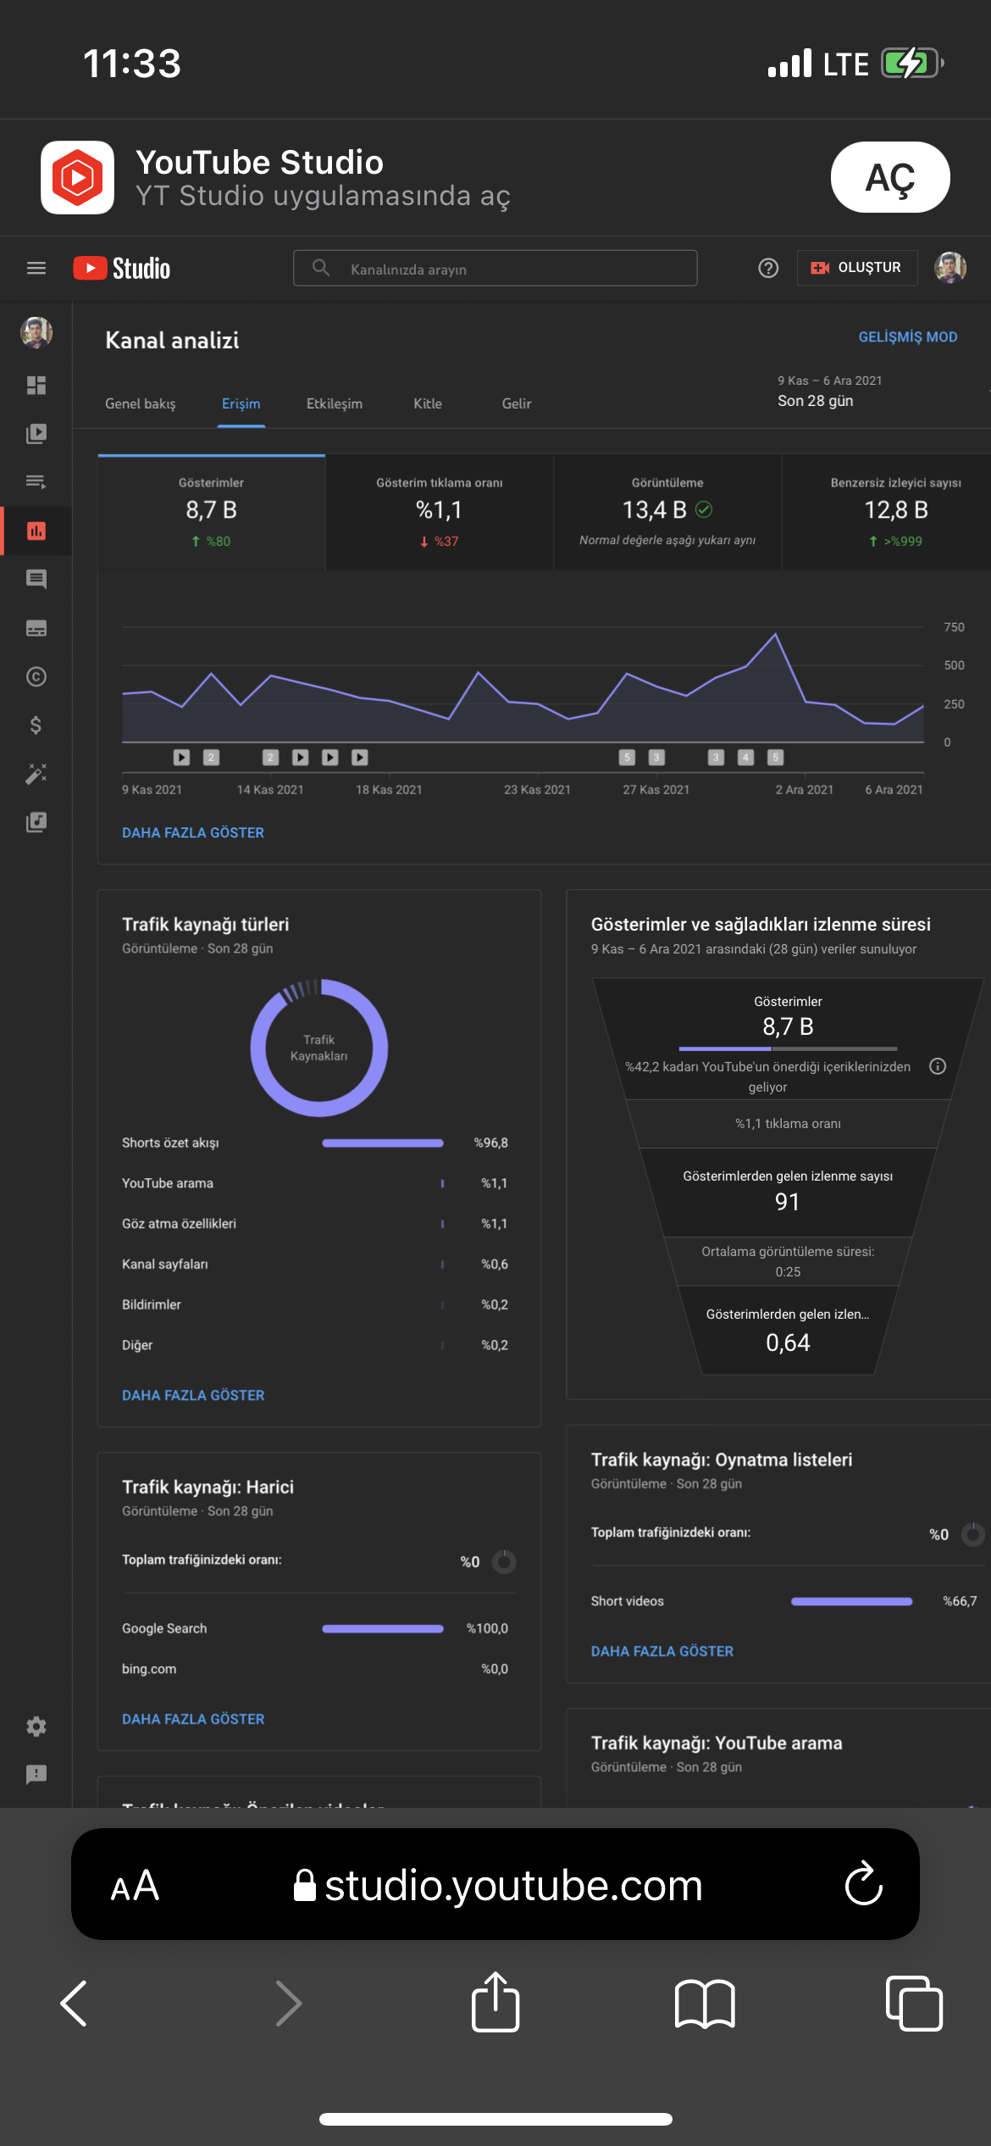Click green checkmark next to 13,4 B

704,509
